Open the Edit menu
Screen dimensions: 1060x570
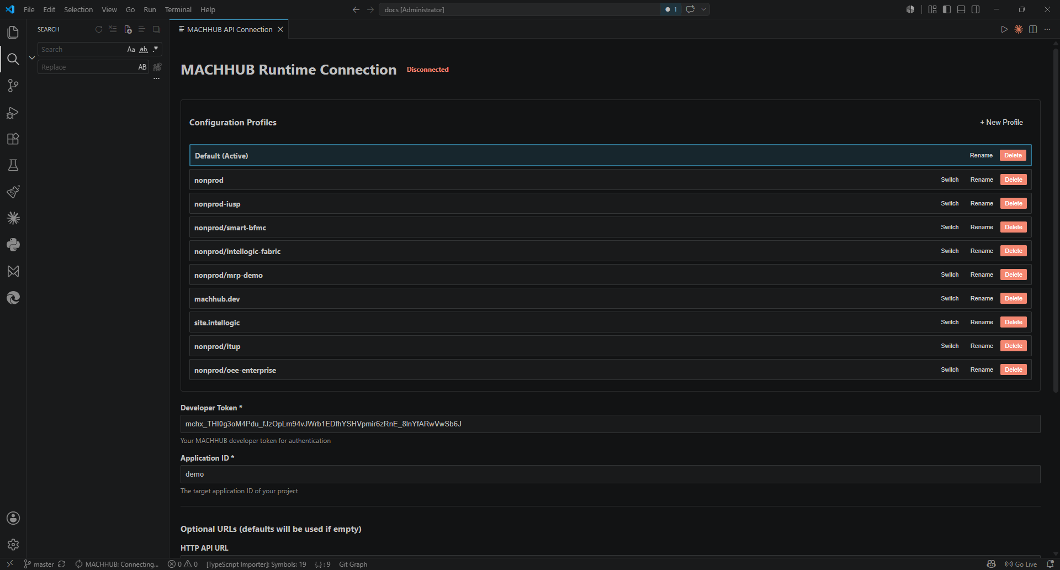(x=49, y=9)
